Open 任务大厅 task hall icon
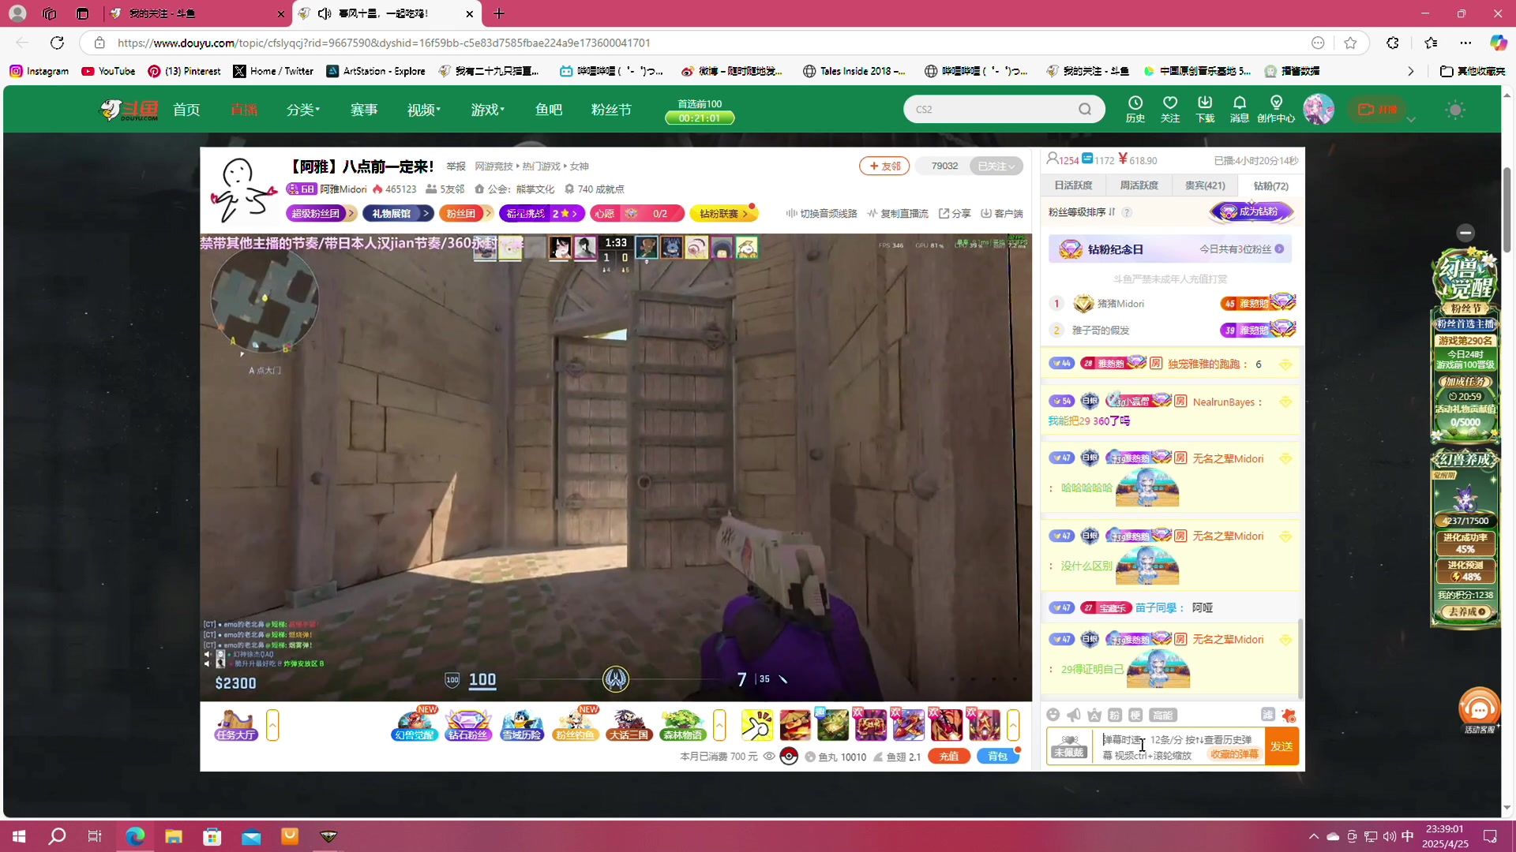Screen dimensions: 1516x852 [236, 725]
